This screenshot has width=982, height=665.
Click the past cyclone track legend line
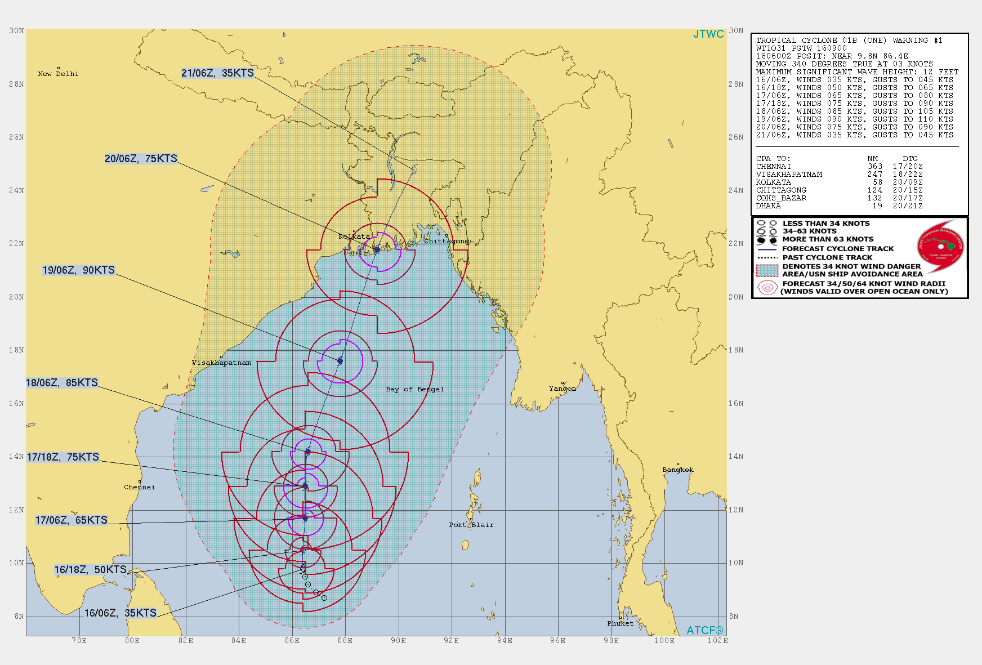[767, 257]
